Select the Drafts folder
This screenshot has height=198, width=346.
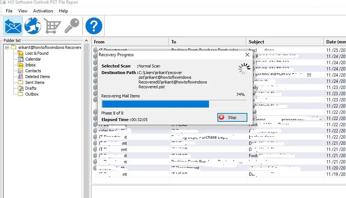click(31, 88)
